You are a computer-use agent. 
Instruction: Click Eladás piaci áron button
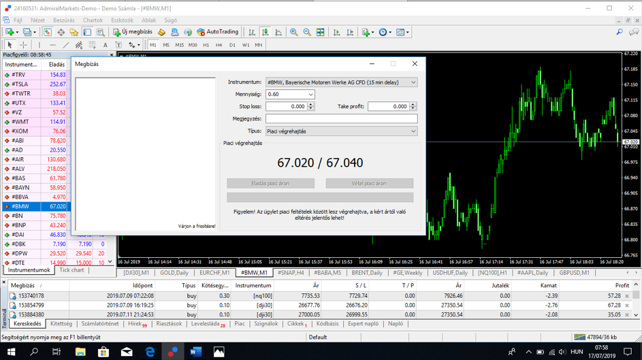(x=271, y=183)
